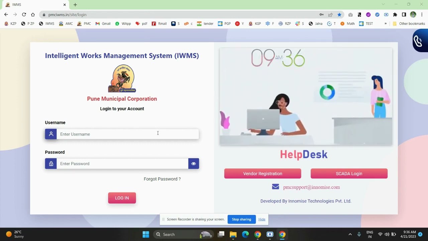Go to the browser home page
This screenshot has height=241, width=428.
click(33, 15)
